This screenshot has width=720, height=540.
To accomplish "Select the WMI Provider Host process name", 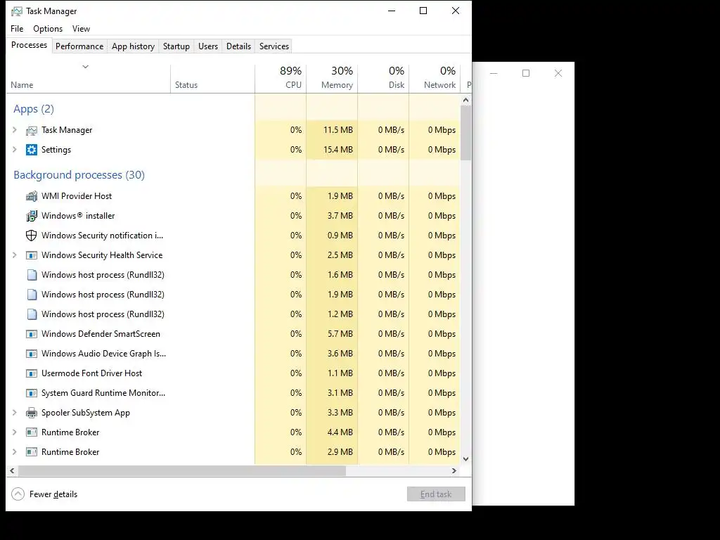I will click(76, 196).
